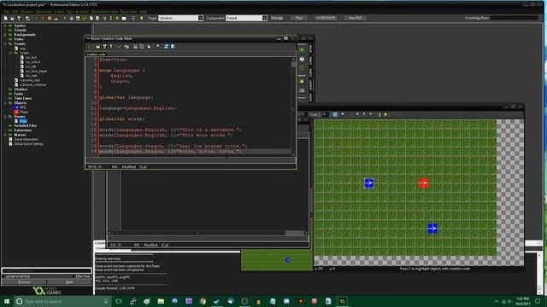The width and height of the screenshot is (547, 307).
Task: Expand the Backgrounds folder in resource tree
Action: click(5, 35)
